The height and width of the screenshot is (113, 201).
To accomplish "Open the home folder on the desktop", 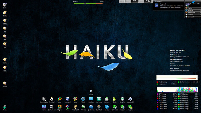I will 5,13.
